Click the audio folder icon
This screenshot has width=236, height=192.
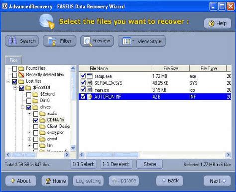tap(42, 114)
